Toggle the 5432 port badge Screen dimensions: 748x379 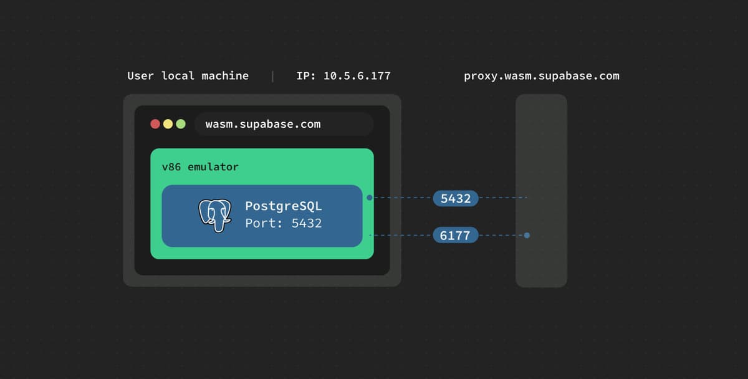click(x=455, y=198)
